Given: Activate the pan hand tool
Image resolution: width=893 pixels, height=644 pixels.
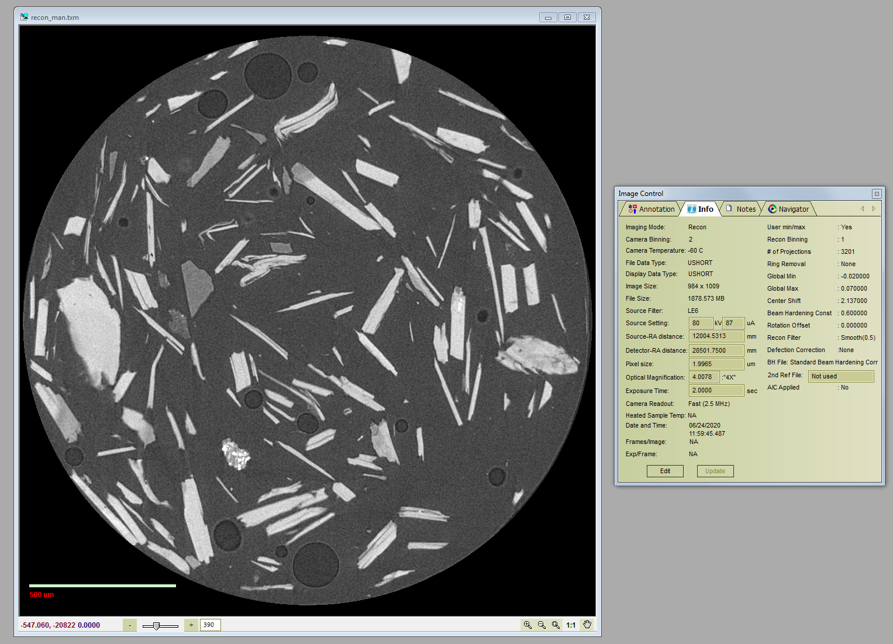Looking at the screenshot, I should (587, 625).
